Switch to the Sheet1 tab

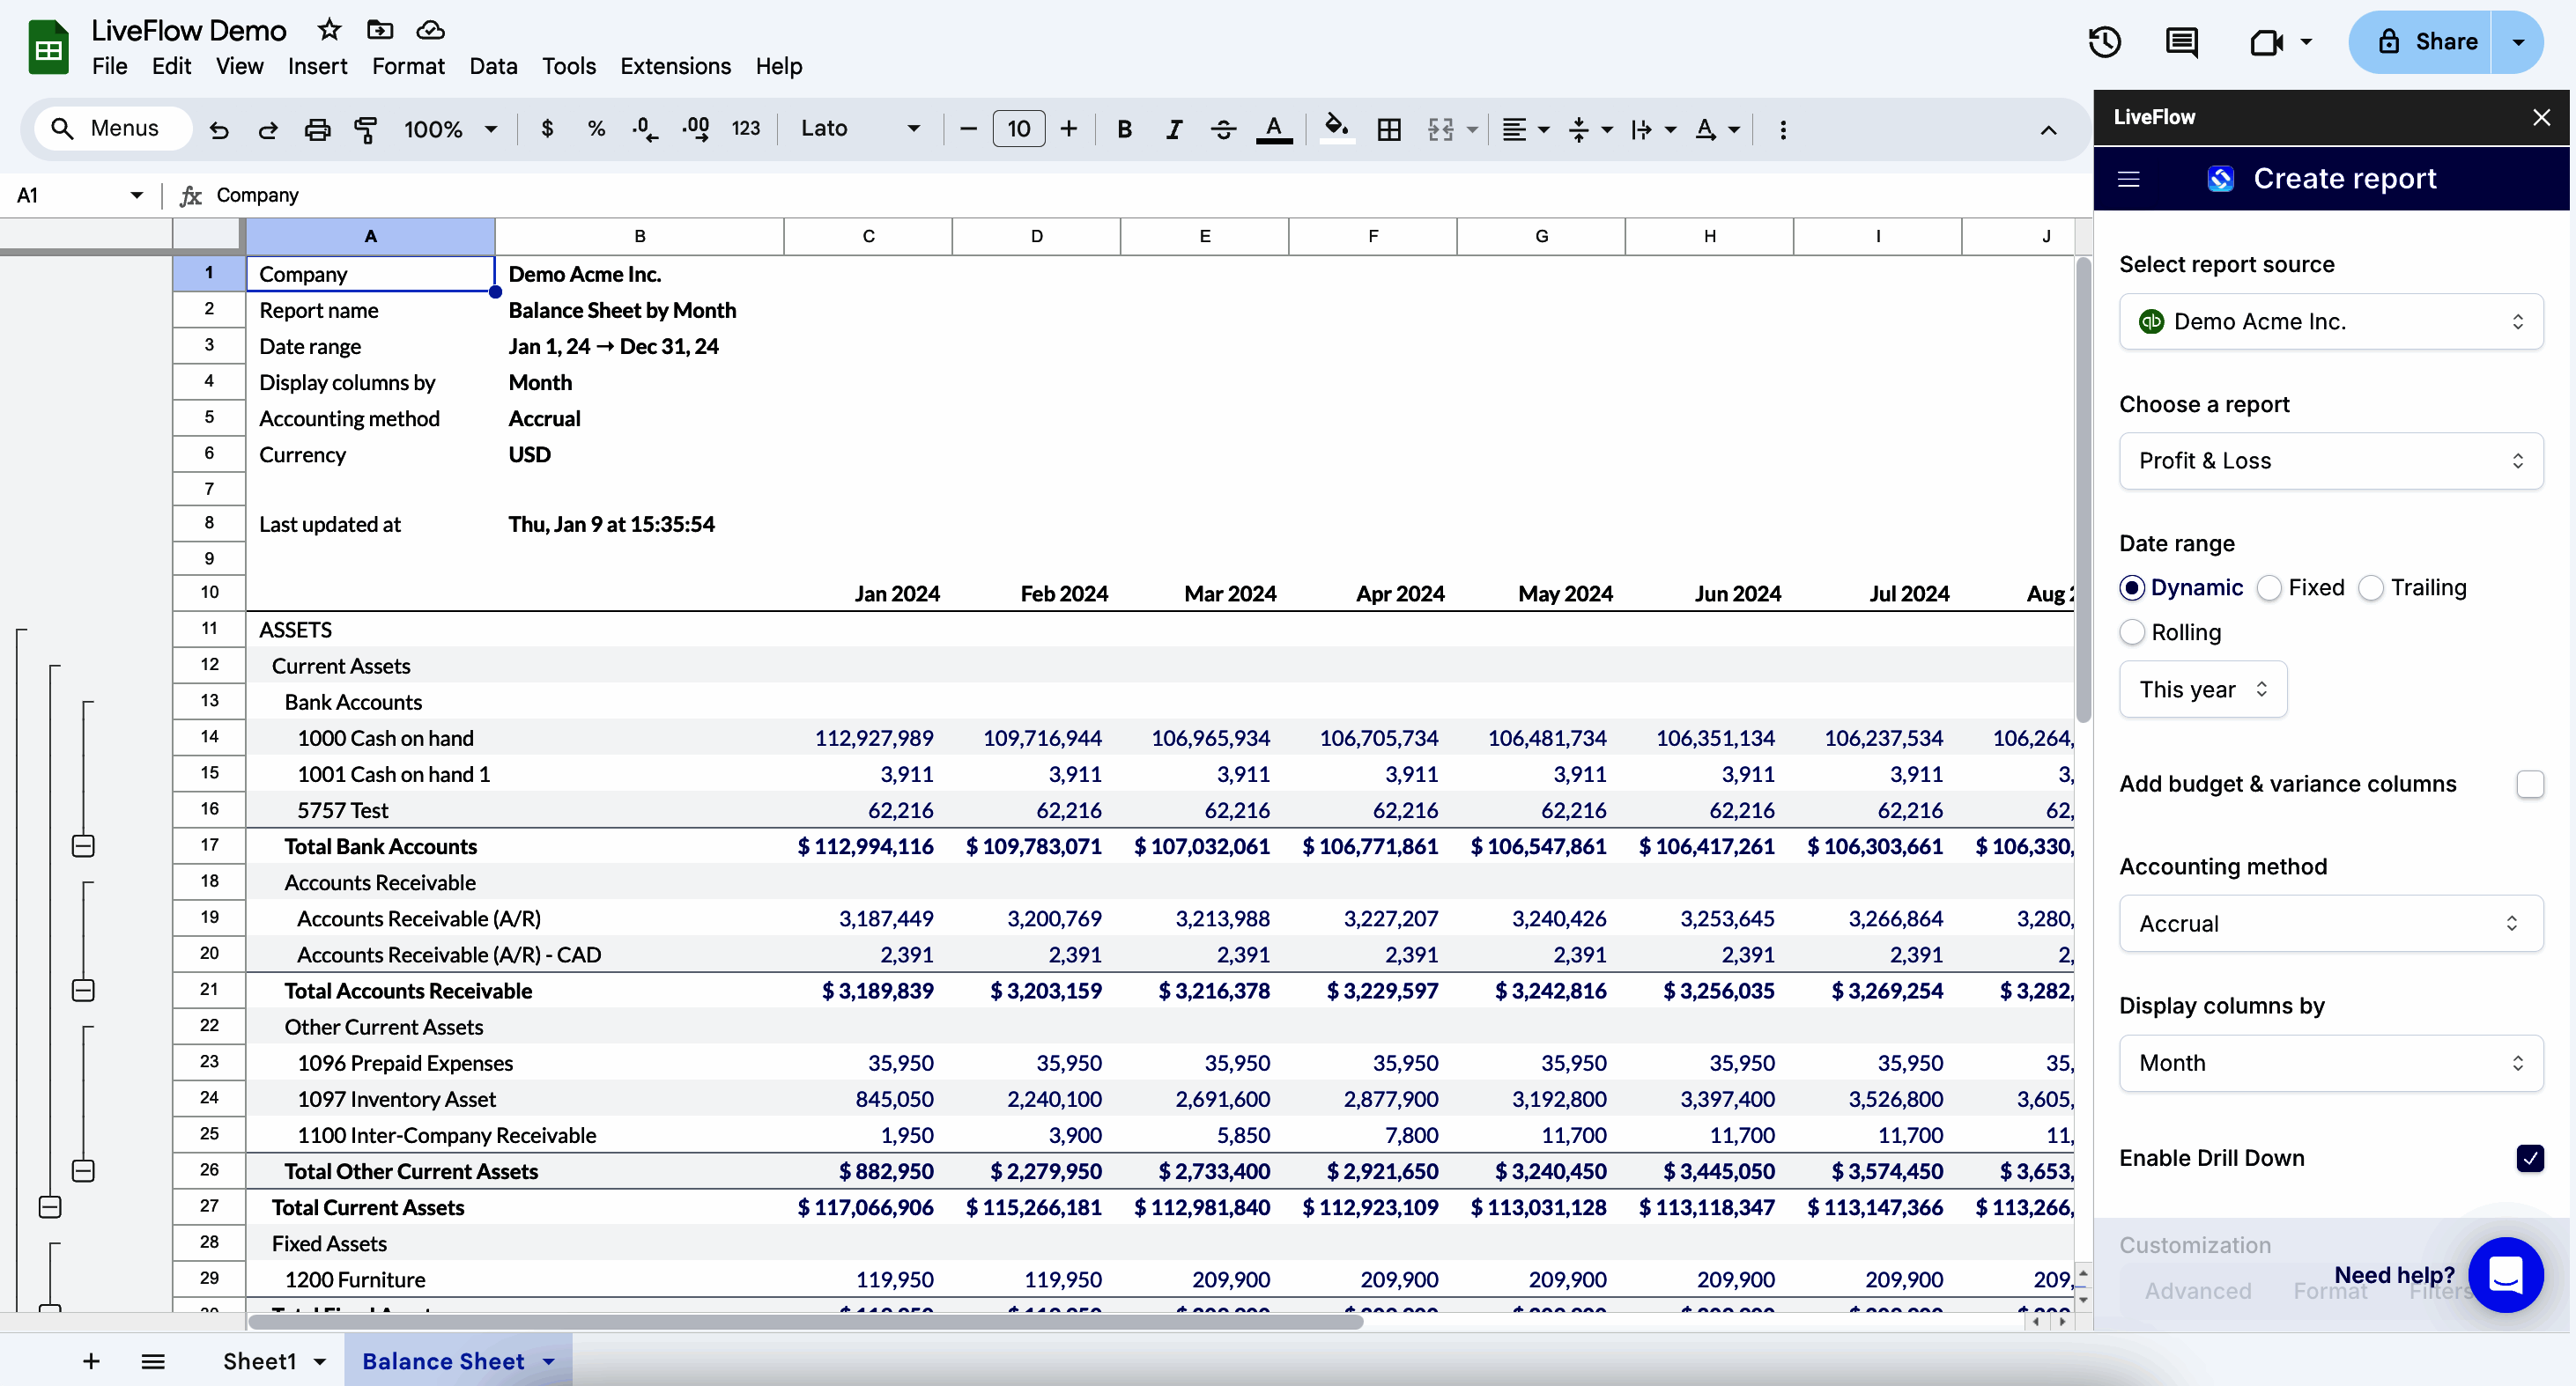coord(259,1361)
